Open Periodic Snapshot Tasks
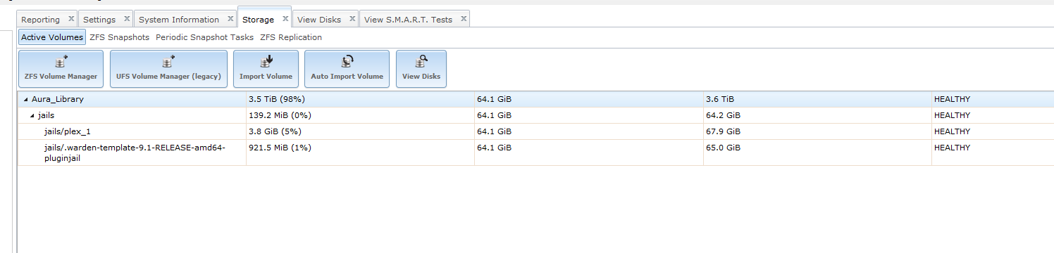The height and width of the screenshot is (253, 1054). [204, 37]
